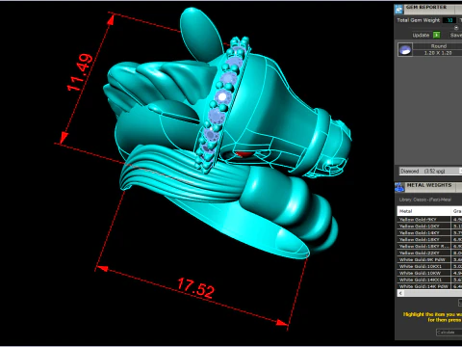Click the Metal column header
The height and width of the screenshot is (347, 462).
pyautogui.click(x=423, y=211)
